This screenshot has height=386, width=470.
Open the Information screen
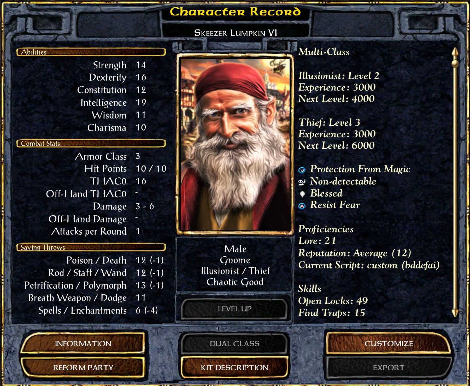(x=83, y=343)
